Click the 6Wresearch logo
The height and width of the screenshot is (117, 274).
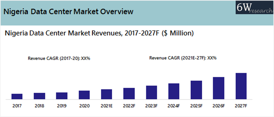[x=254, y=7]
